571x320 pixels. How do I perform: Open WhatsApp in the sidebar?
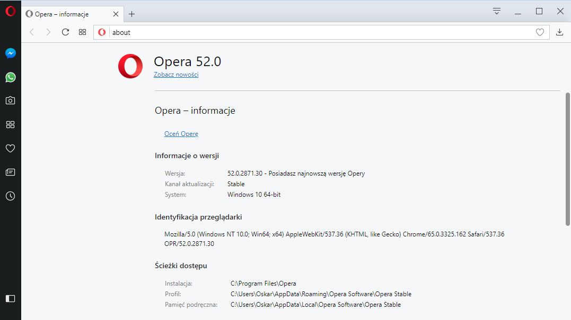point(10,77)
